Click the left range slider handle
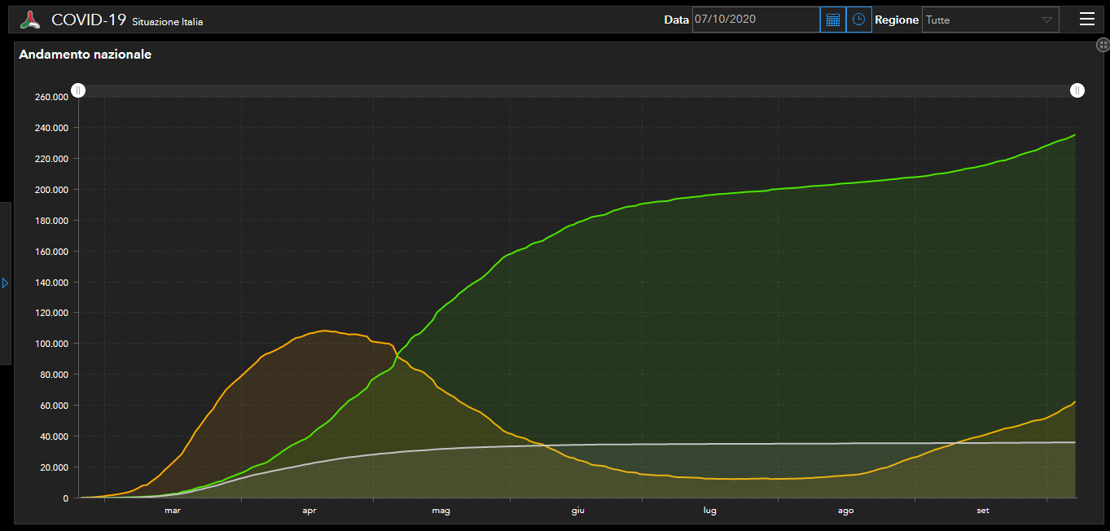The height and width of the screenshot is (531, 1110). pyautogui.click(x=77, y=90)
